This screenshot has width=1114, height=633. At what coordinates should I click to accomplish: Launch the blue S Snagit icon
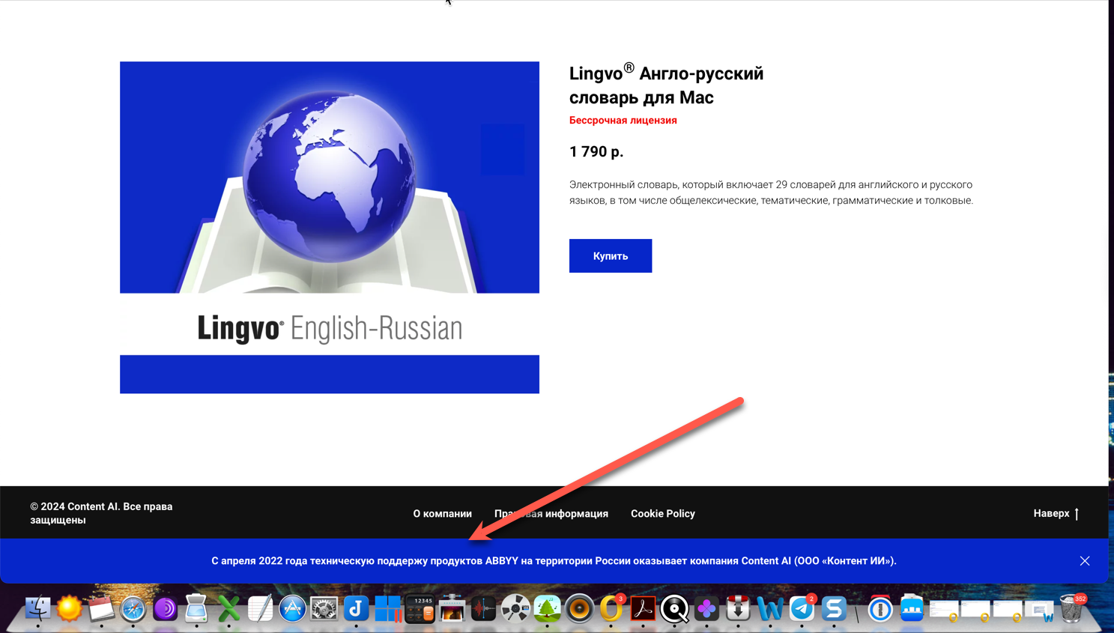tap(834, 608)
